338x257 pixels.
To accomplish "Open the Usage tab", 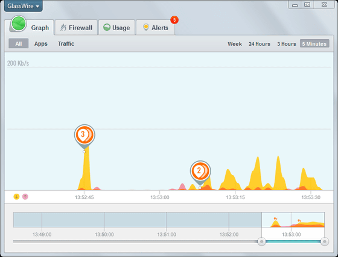I will pos(116,28).
